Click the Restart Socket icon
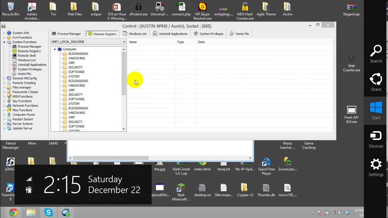Image resolution: width=388 pixels, height=218 pixels. coord(9,119)
